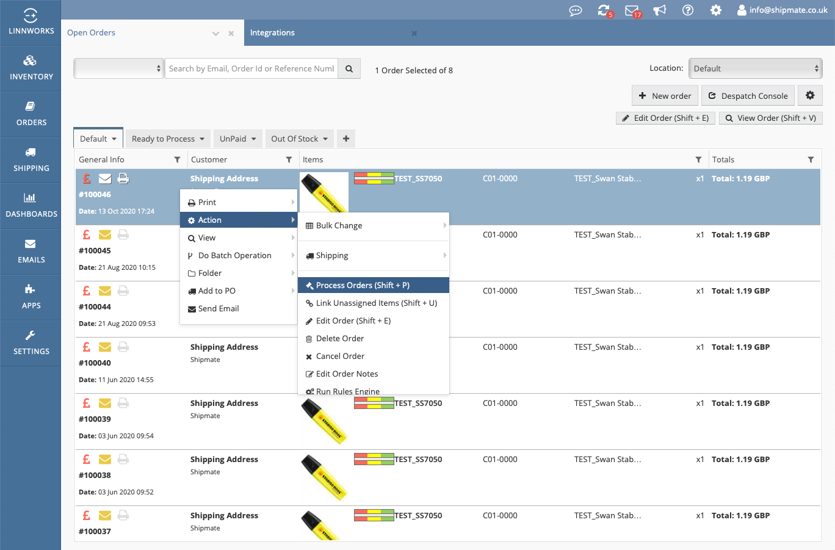Choose Edit Order in Action submenu
Viewport: 835px width, 550px height.
click(x=374, y=321)
